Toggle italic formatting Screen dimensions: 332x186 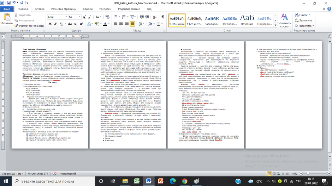coord(55,24)
